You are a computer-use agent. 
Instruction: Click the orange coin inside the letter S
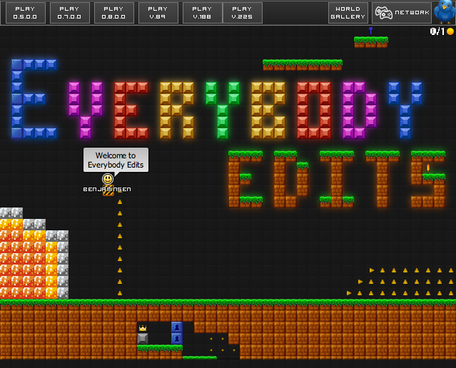coord(428,168)
